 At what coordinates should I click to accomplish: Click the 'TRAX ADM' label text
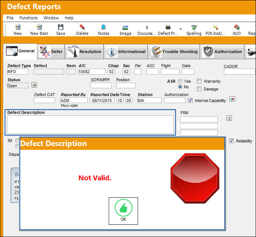(69, 106)
